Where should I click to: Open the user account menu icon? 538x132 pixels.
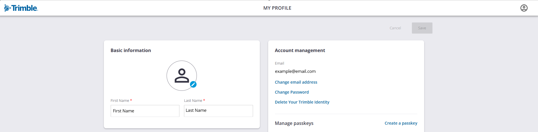[524, 8]
